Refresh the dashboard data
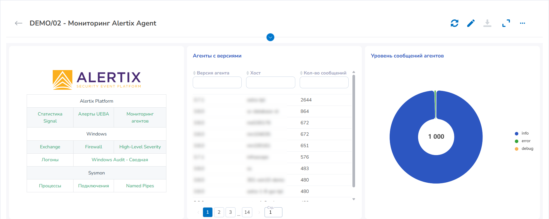The image size is (549, 219). tap(454, 23)
